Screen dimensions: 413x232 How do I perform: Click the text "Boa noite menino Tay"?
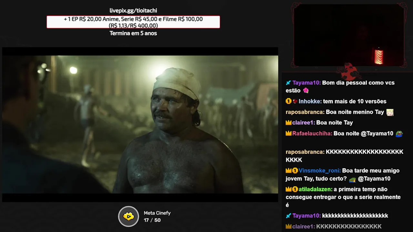pos(355,112)
